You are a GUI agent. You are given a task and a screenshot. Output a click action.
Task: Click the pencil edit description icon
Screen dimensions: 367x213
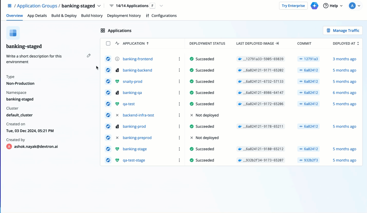pyautogui.click(x=89, y=56)
